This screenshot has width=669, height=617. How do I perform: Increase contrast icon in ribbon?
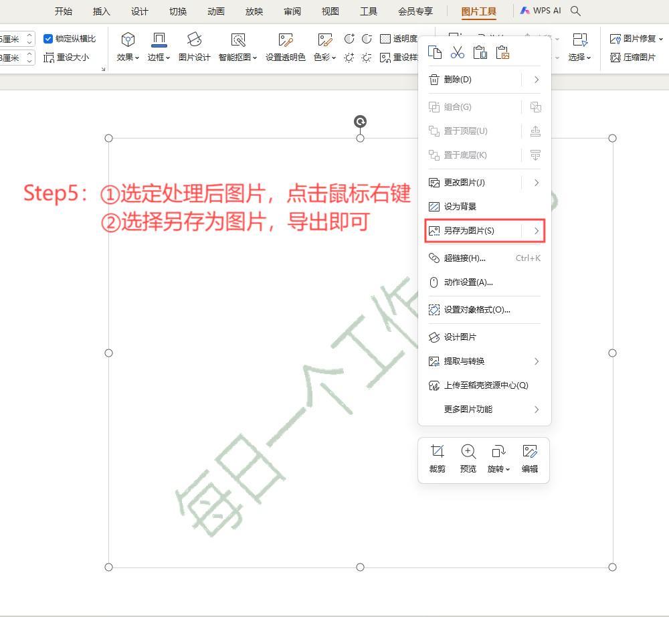[349, 39]
